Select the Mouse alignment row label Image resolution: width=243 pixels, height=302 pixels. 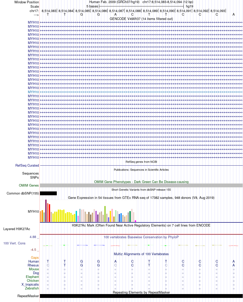34,269
